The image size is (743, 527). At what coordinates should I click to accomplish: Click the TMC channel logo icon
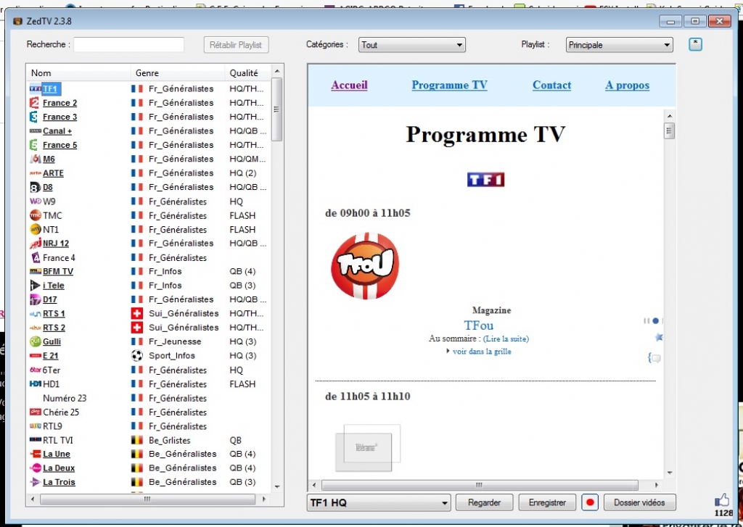click(x=36, y=215)
